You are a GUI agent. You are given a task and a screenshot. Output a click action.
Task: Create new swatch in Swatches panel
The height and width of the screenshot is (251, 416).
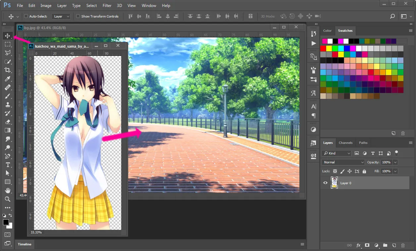pyautogui.click(x=393, y=133)
